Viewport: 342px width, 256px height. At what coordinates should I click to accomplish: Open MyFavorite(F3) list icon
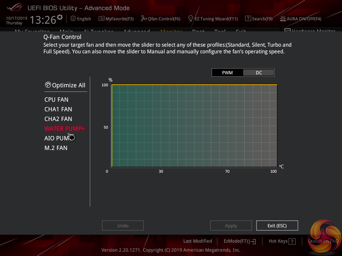[x=101, y=19]
